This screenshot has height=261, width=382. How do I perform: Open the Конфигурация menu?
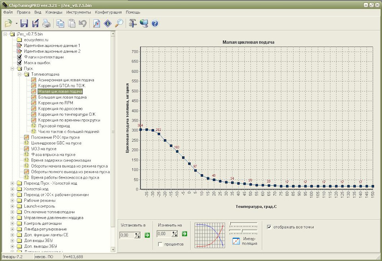click(108, 12)
